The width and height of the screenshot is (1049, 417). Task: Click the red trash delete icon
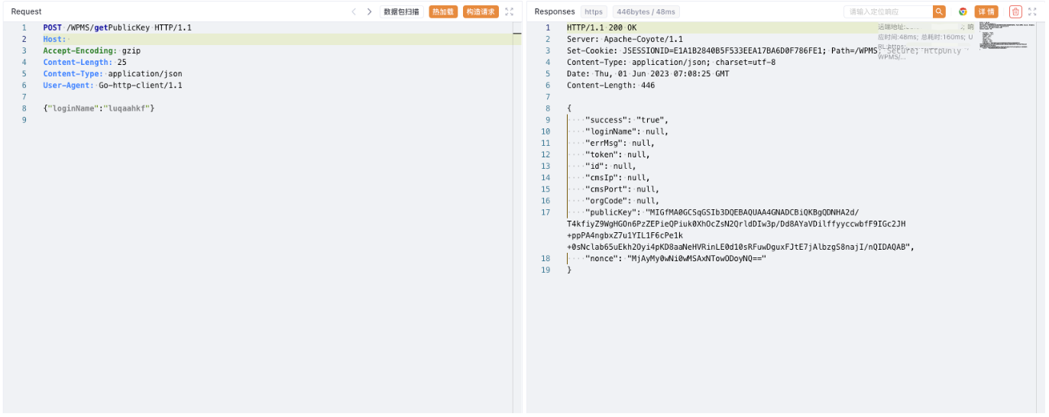1015,11
